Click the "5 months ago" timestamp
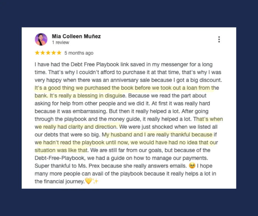Screen dimensions: 258x216 click(x=79, y=53)
